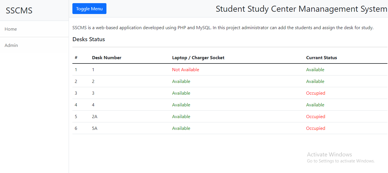Click the Occupied status for desk 3
Screen dimensions: 388x173
point(316,93)
